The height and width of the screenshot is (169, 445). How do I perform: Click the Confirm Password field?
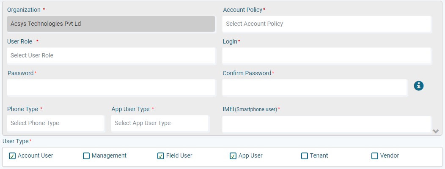tap(315, 87)
